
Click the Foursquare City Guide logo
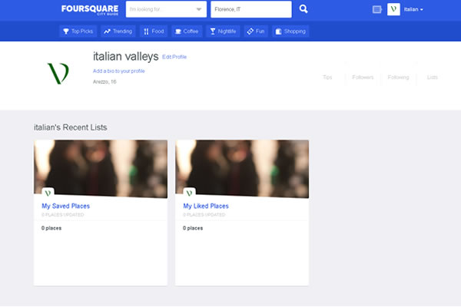pyautogui.click(x=90, y=10)
